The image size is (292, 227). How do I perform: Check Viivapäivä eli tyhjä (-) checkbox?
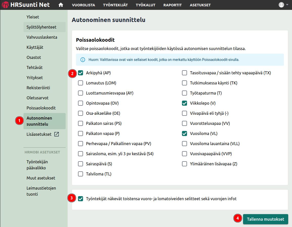pyautogui.click(x=184, y=113)
